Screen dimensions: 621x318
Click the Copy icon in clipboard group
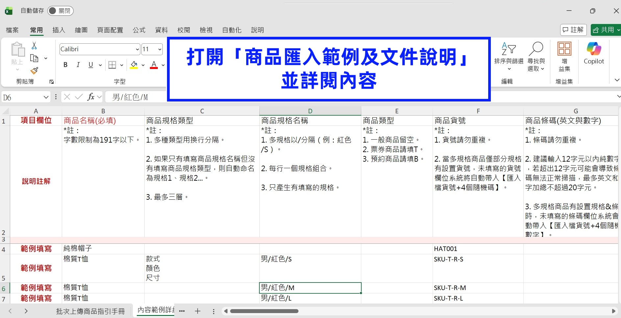pos(34,58)
